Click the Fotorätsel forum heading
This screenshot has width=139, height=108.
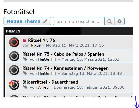tap(19, 12)
